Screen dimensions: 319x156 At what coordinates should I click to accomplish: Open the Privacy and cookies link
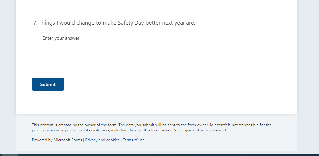102,140
